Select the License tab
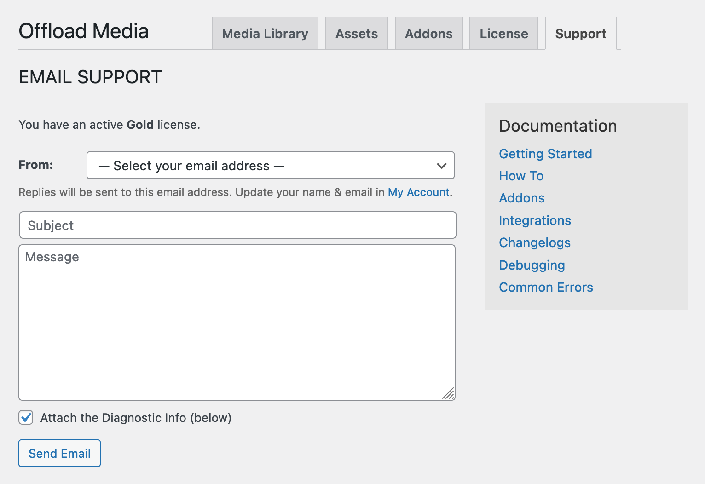705x484 pixels. [504, 33]
